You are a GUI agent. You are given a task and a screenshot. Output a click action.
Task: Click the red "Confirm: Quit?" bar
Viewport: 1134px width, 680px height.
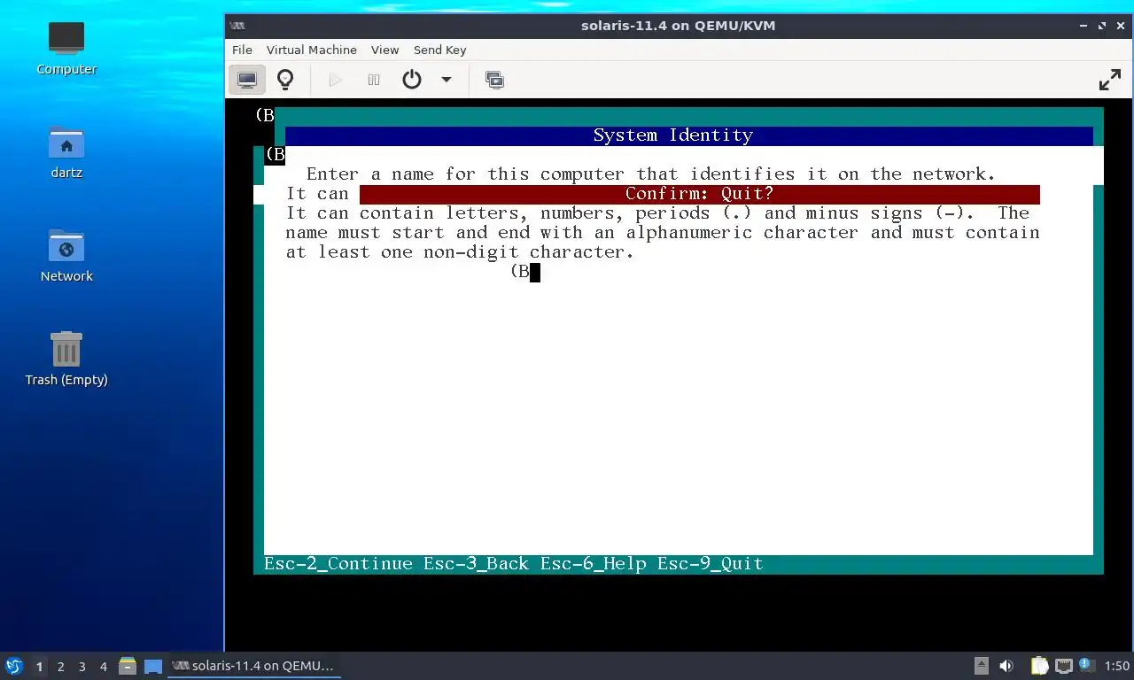pos(699,194)
